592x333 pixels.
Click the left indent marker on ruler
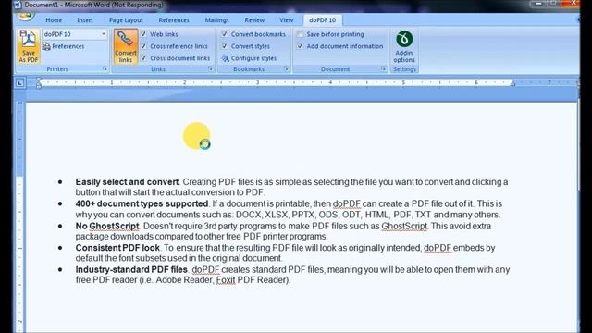tap(39, 82)
